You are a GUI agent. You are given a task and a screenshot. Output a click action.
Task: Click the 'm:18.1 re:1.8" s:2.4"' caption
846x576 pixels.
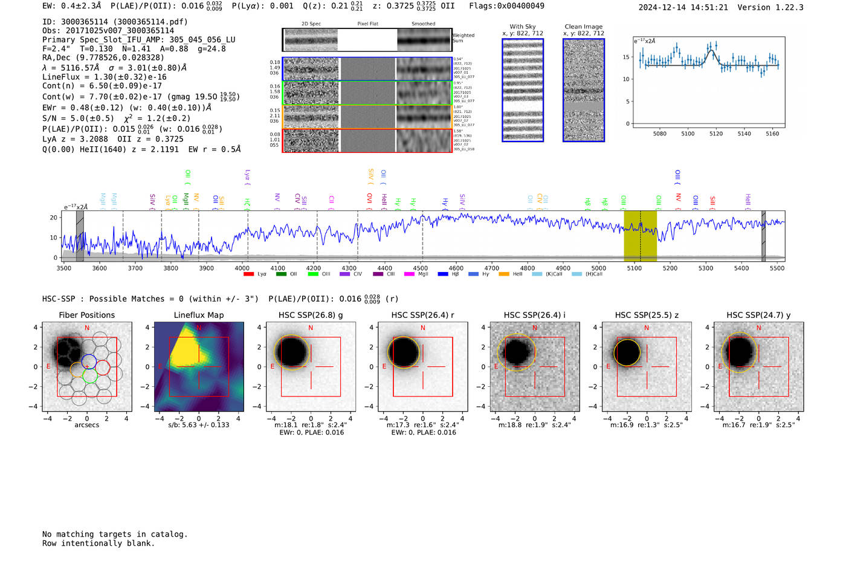311,425
